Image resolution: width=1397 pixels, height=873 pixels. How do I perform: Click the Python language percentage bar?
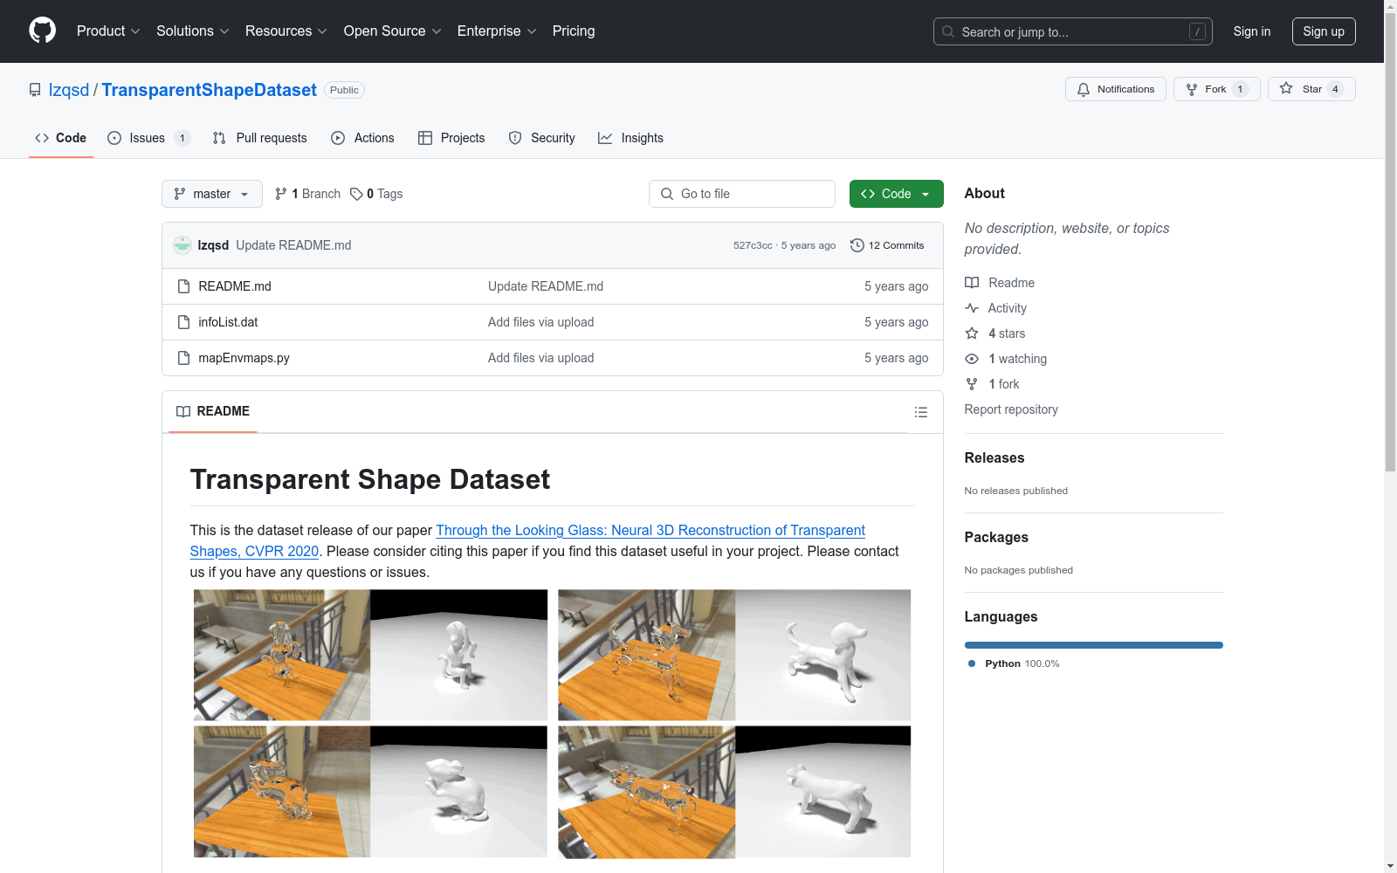1093,645
